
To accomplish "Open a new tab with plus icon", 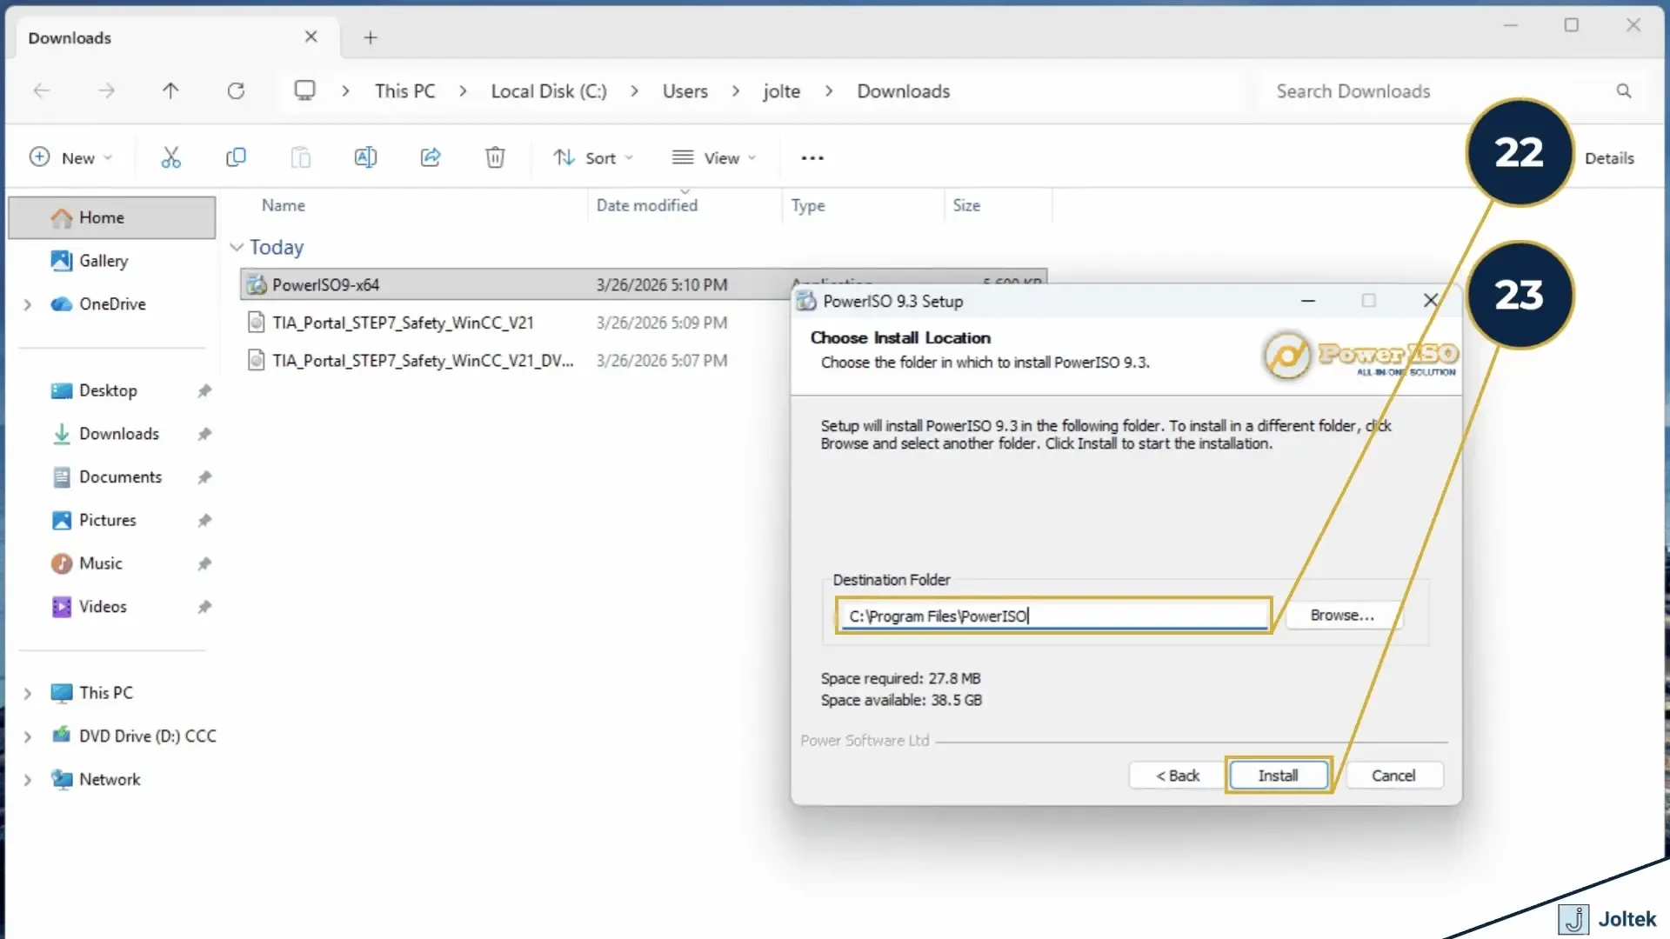I will (371, 37).
